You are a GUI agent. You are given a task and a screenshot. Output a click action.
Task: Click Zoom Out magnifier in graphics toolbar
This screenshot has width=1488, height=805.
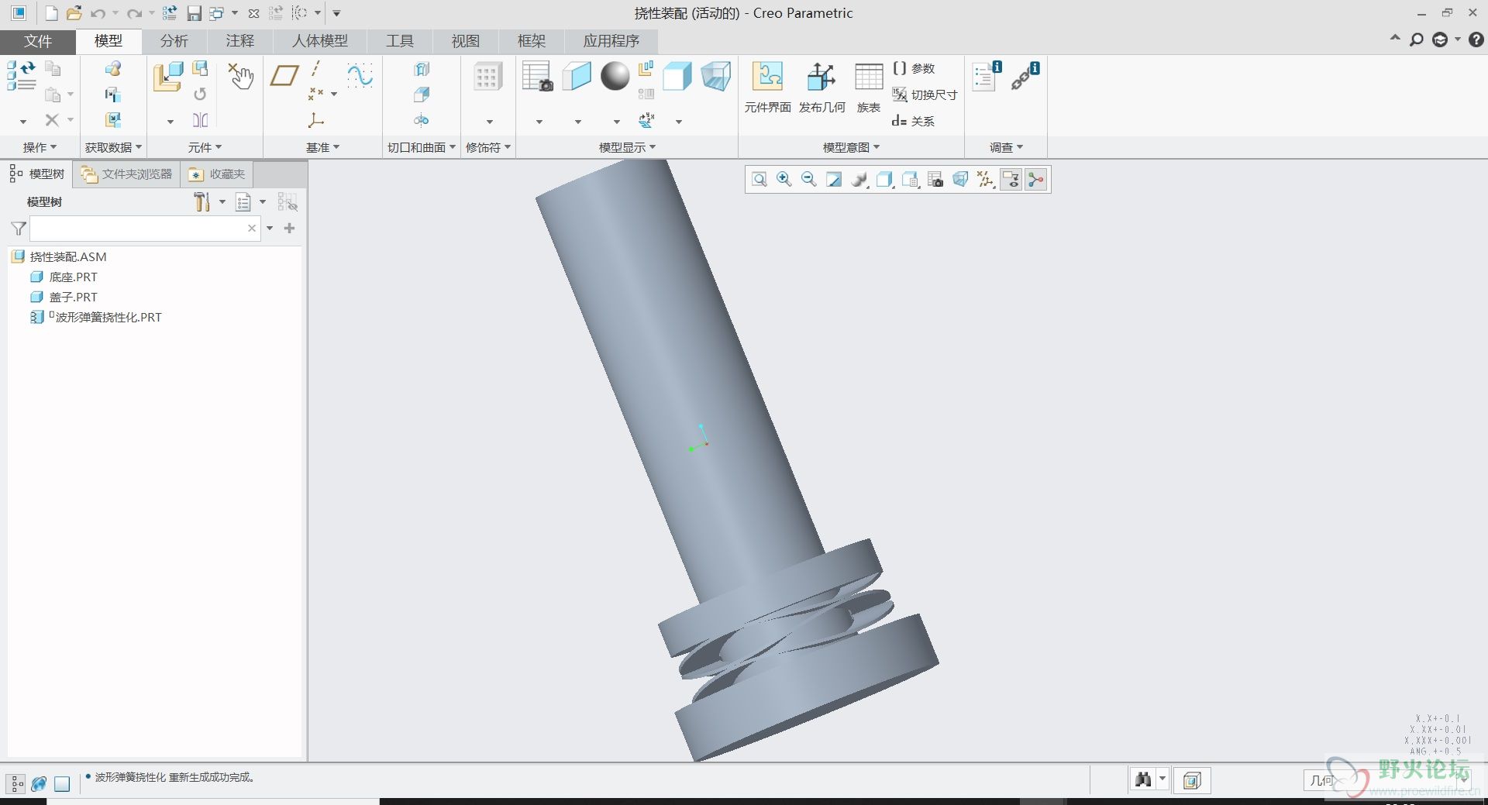pos(809,180)
